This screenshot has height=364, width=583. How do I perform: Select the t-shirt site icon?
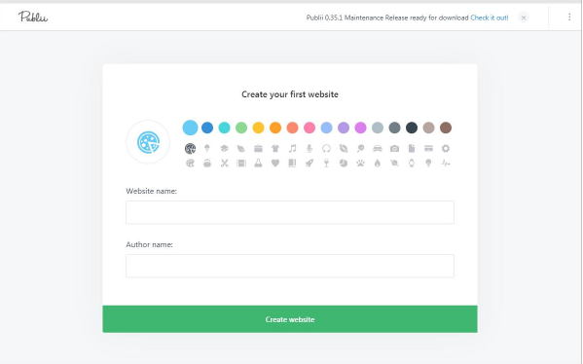click(275, 149)
